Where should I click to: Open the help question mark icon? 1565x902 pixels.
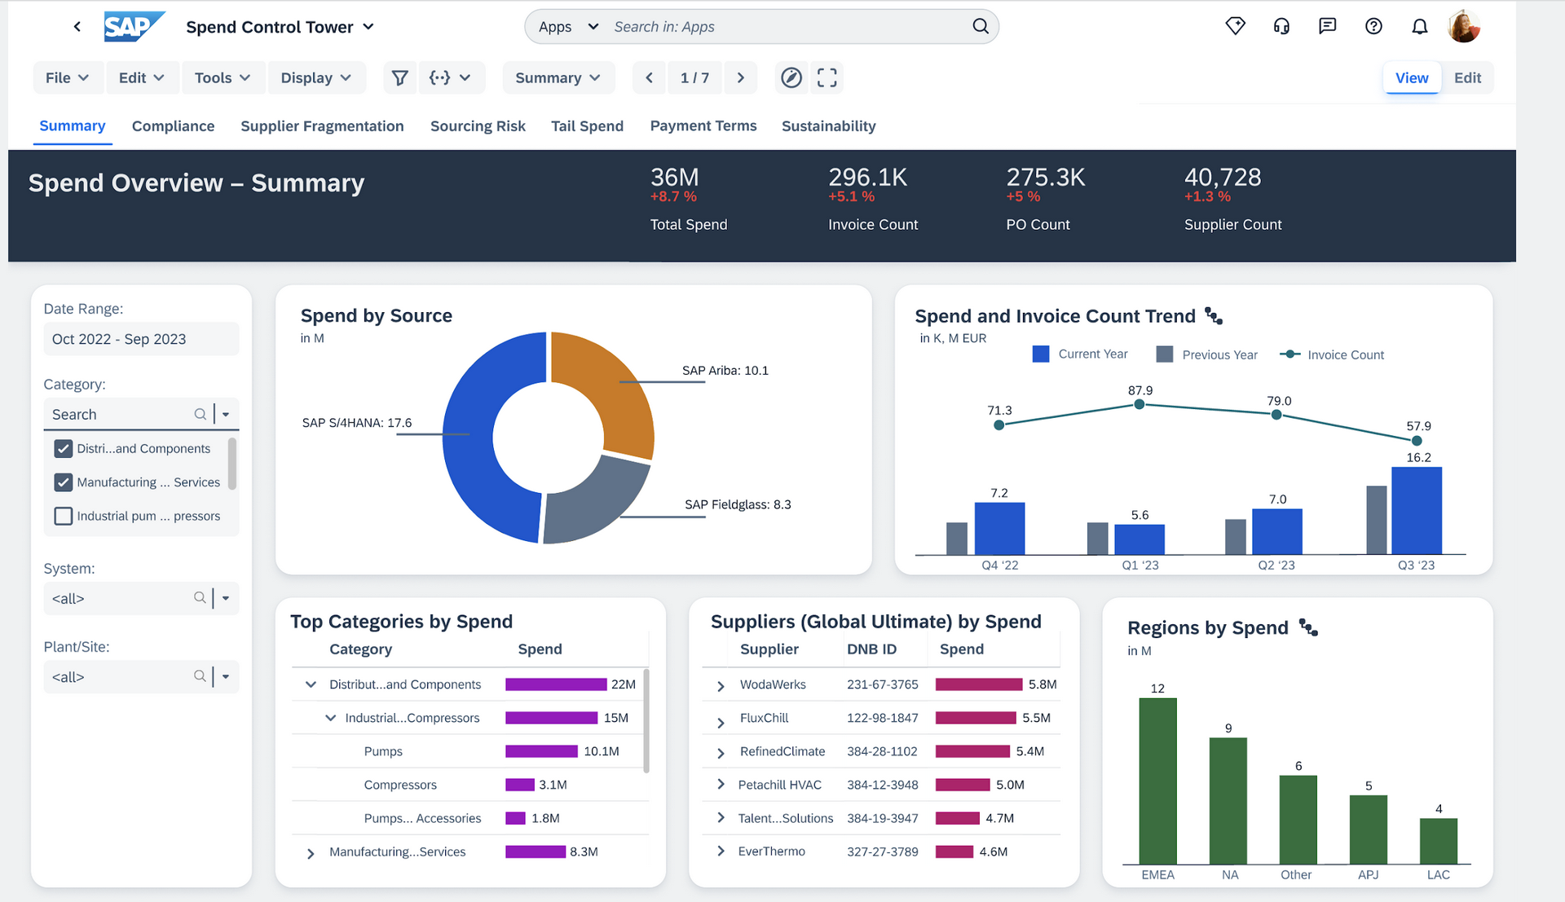pos(1373,26)
